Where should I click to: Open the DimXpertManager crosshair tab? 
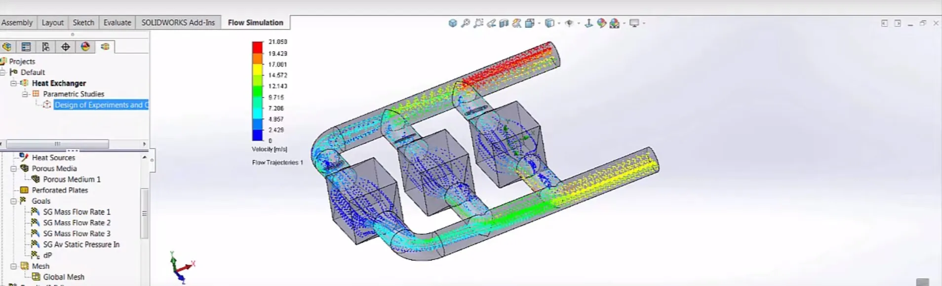point(65,47)
